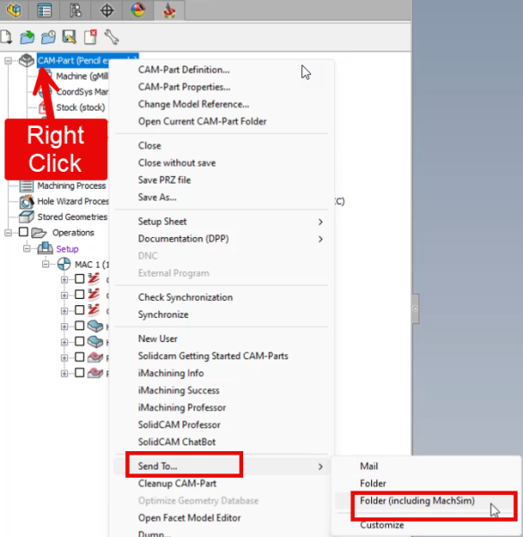Open the Send To submenu arrow
This screenshot has height=537, width=523.
[320, 467]
